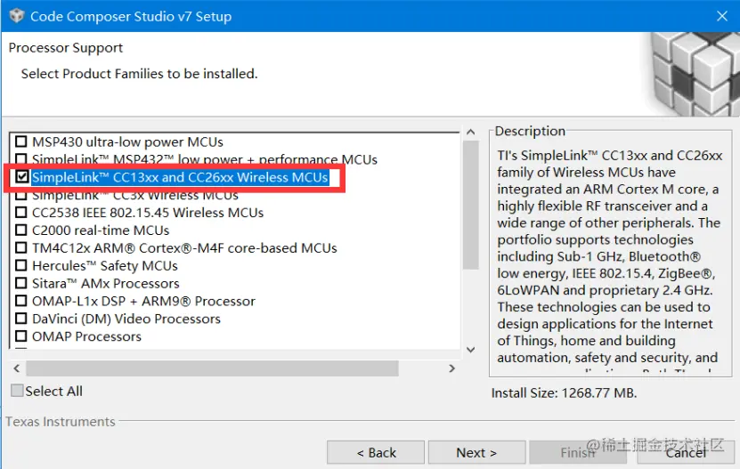This screenshot has width=740, height=469.
Task: Select the "OMAP Processors" text row
Action: click(87, 336)
